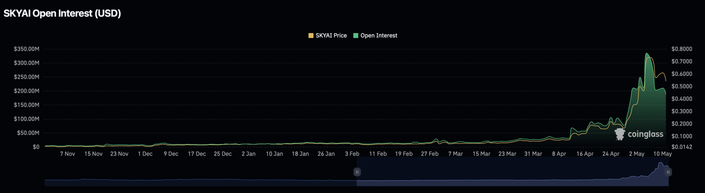This screenshot has width=705, height=193.
Task: Click the 16 Apr date label
Action: coord(585,154)
